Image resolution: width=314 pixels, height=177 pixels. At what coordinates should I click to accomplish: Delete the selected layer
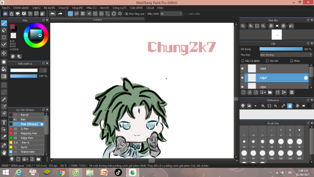(292, 92)
